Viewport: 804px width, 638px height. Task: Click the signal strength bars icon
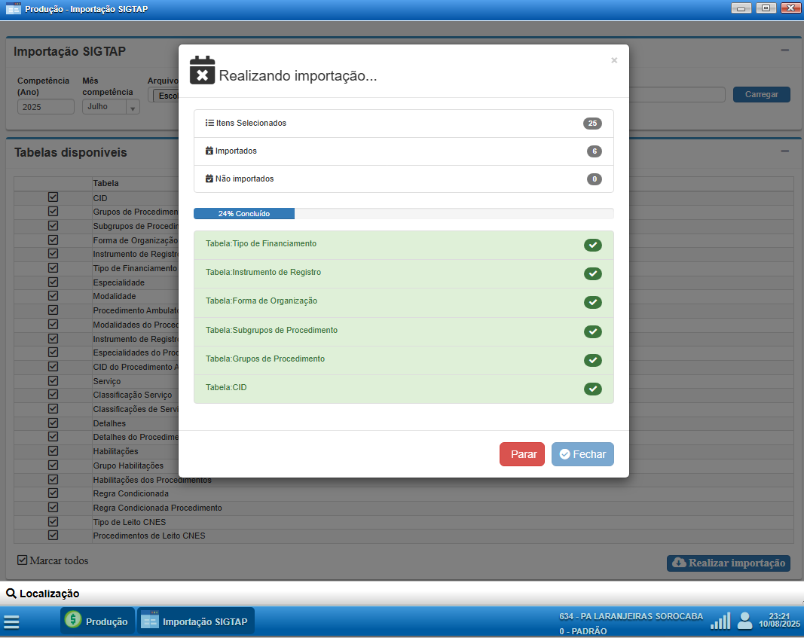click(720, 621)
